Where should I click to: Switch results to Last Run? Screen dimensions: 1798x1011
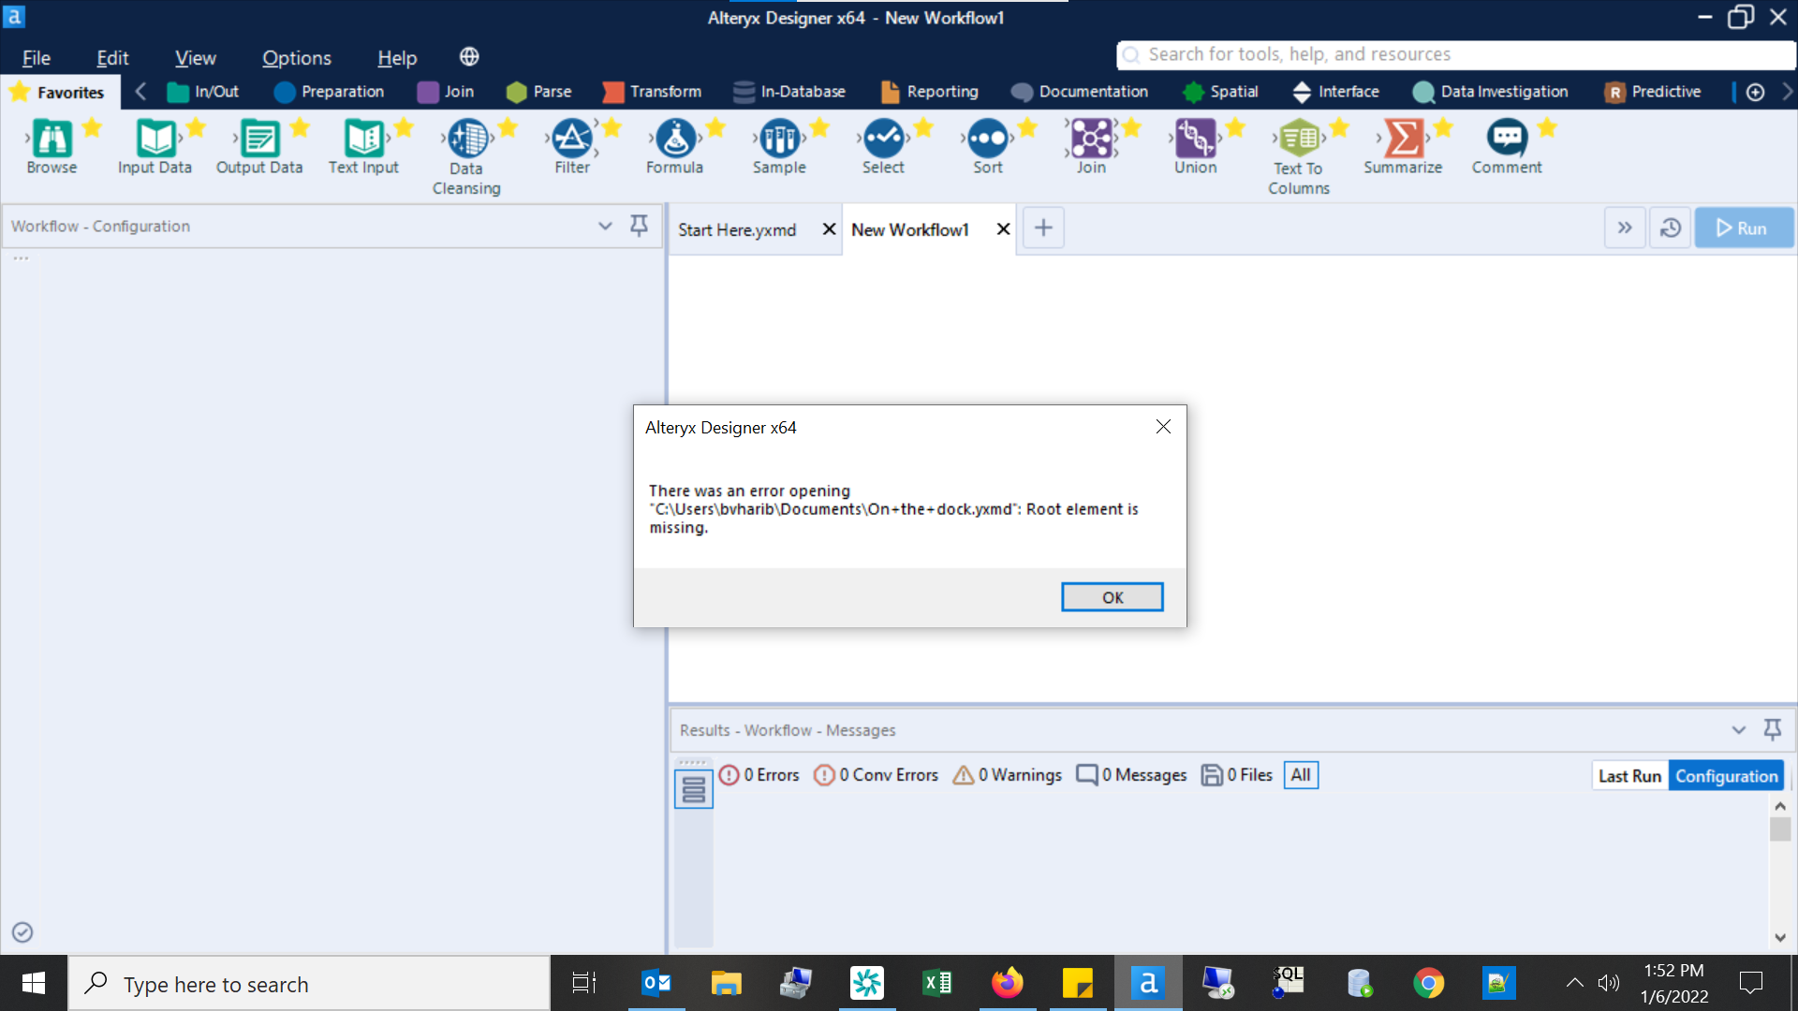pyautogui.click(x=1629, y=776)
